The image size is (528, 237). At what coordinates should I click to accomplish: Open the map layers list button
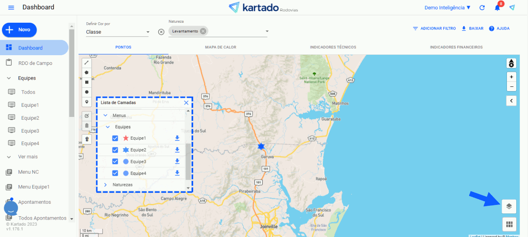(x=509, y=206)
